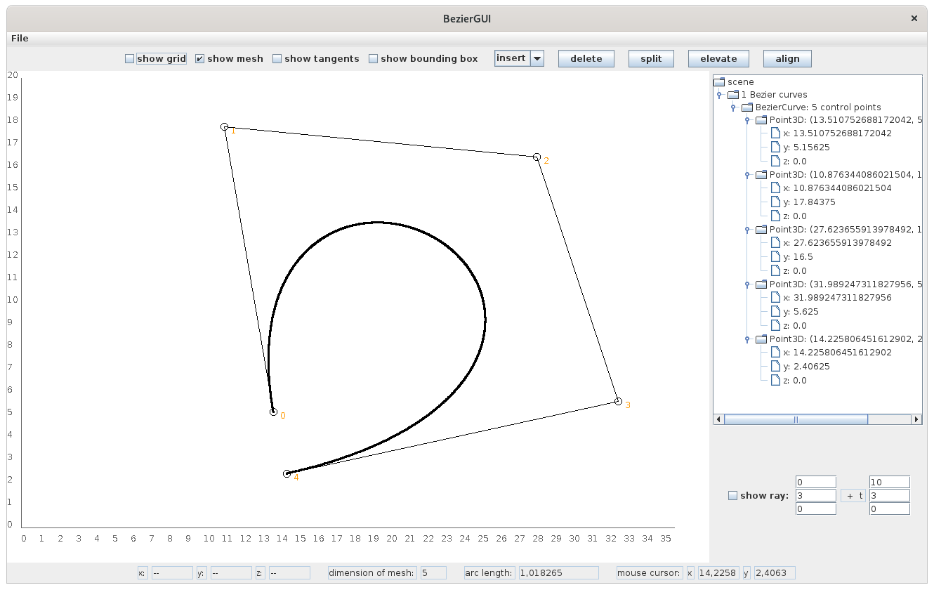Click the file icon beside y: 16.5
This screenshot has height=590, width=934.
pos(775,257)
